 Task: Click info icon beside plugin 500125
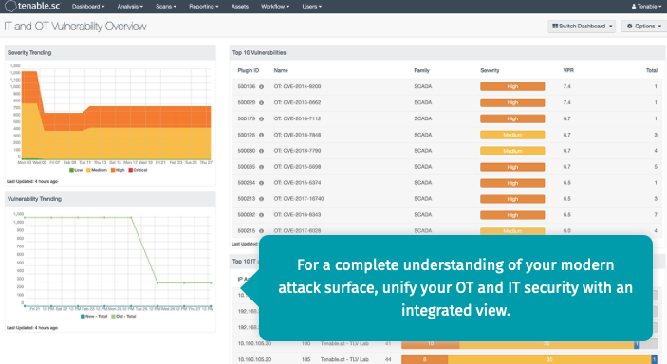coord(261,135)
